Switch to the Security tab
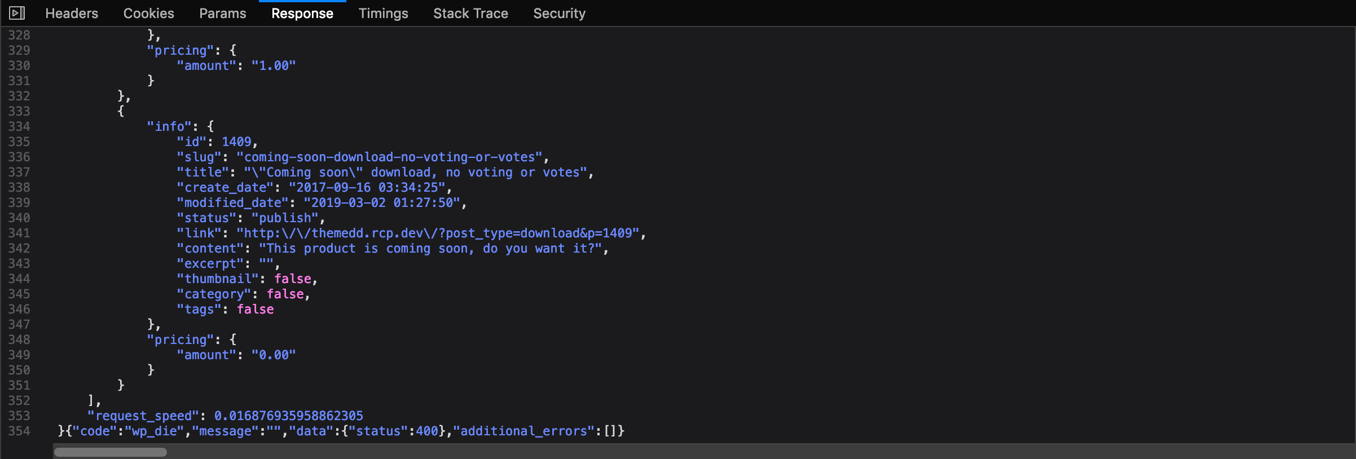This screenshot has width=1356, height=459. tap(560, 14)
